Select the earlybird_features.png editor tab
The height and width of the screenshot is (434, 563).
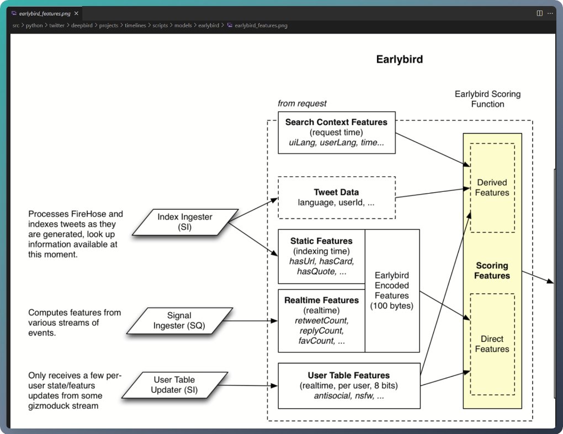46,13
